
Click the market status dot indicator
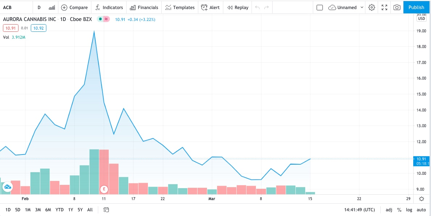coord(100,19)
